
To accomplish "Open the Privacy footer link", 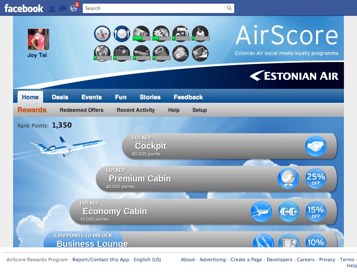I will pyautogui.click(x=327, y=260).
